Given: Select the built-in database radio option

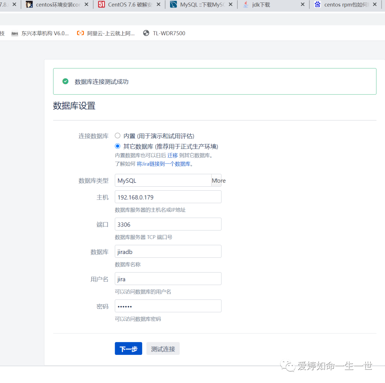Looking at the screenshot, I should point(118,136).
